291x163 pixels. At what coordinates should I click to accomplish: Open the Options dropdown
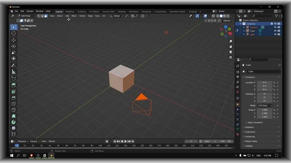[x=228, y=20]
